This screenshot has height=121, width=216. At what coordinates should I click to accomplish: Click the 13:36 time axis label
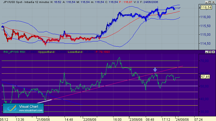(20, 119)
